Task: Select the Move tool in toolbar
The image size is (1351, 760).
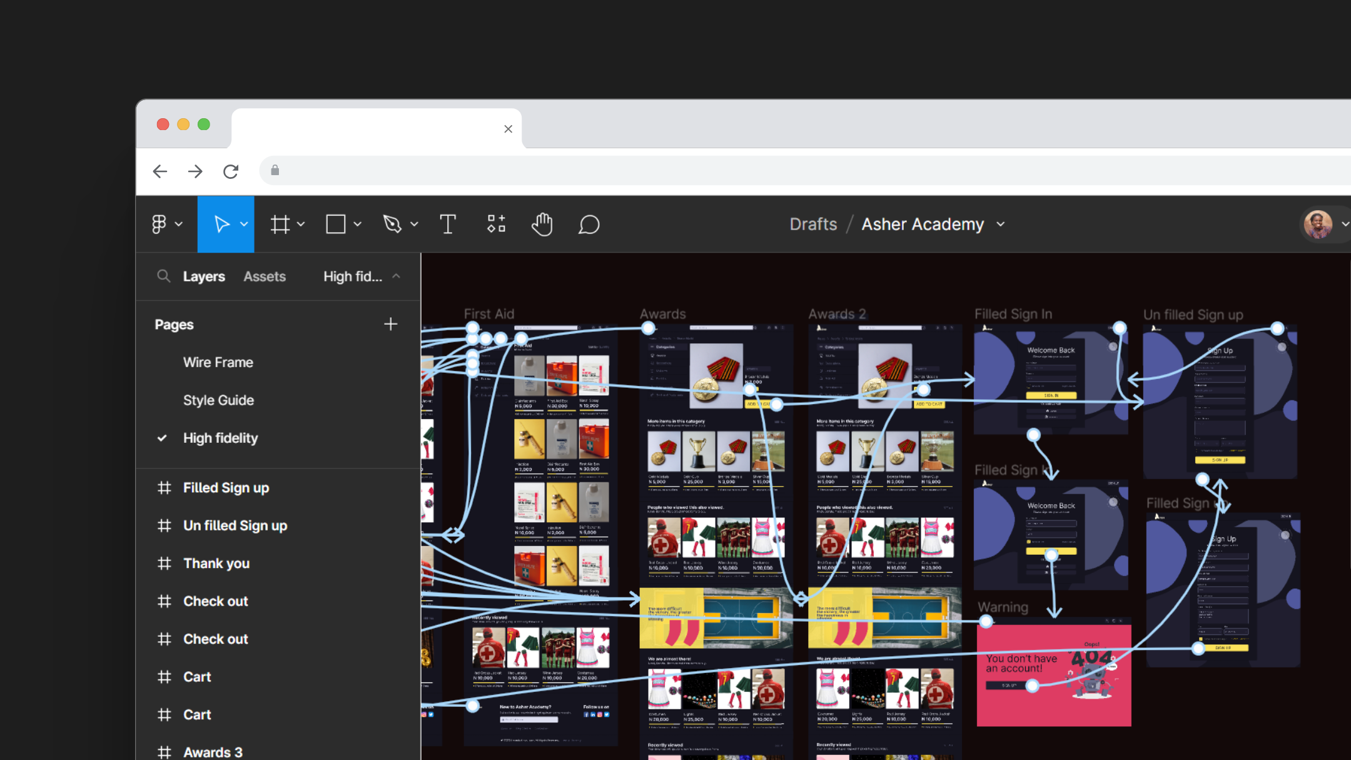Action: 221,224
